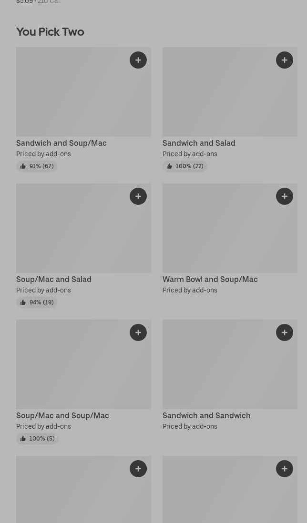Image resolution: width=307 pixels, height=523 pixels.
Task: Add Soup/Mac and Salad to cart
Action: pyautogui.click(x=138, y=196)
